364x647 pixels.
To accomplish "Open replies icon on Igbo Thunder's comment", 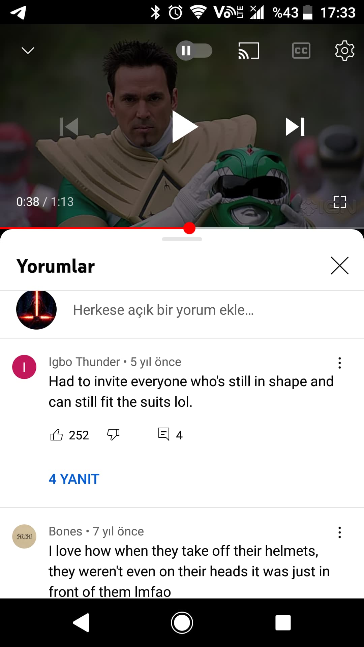I will click(164, 434).
